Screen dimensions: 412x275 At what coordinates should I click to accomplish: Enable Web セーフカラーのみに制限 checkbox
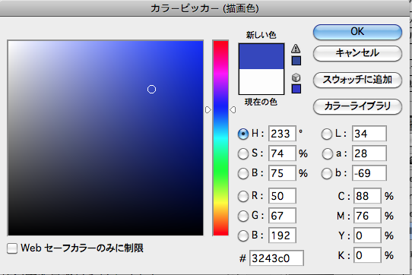coord(12,248)
